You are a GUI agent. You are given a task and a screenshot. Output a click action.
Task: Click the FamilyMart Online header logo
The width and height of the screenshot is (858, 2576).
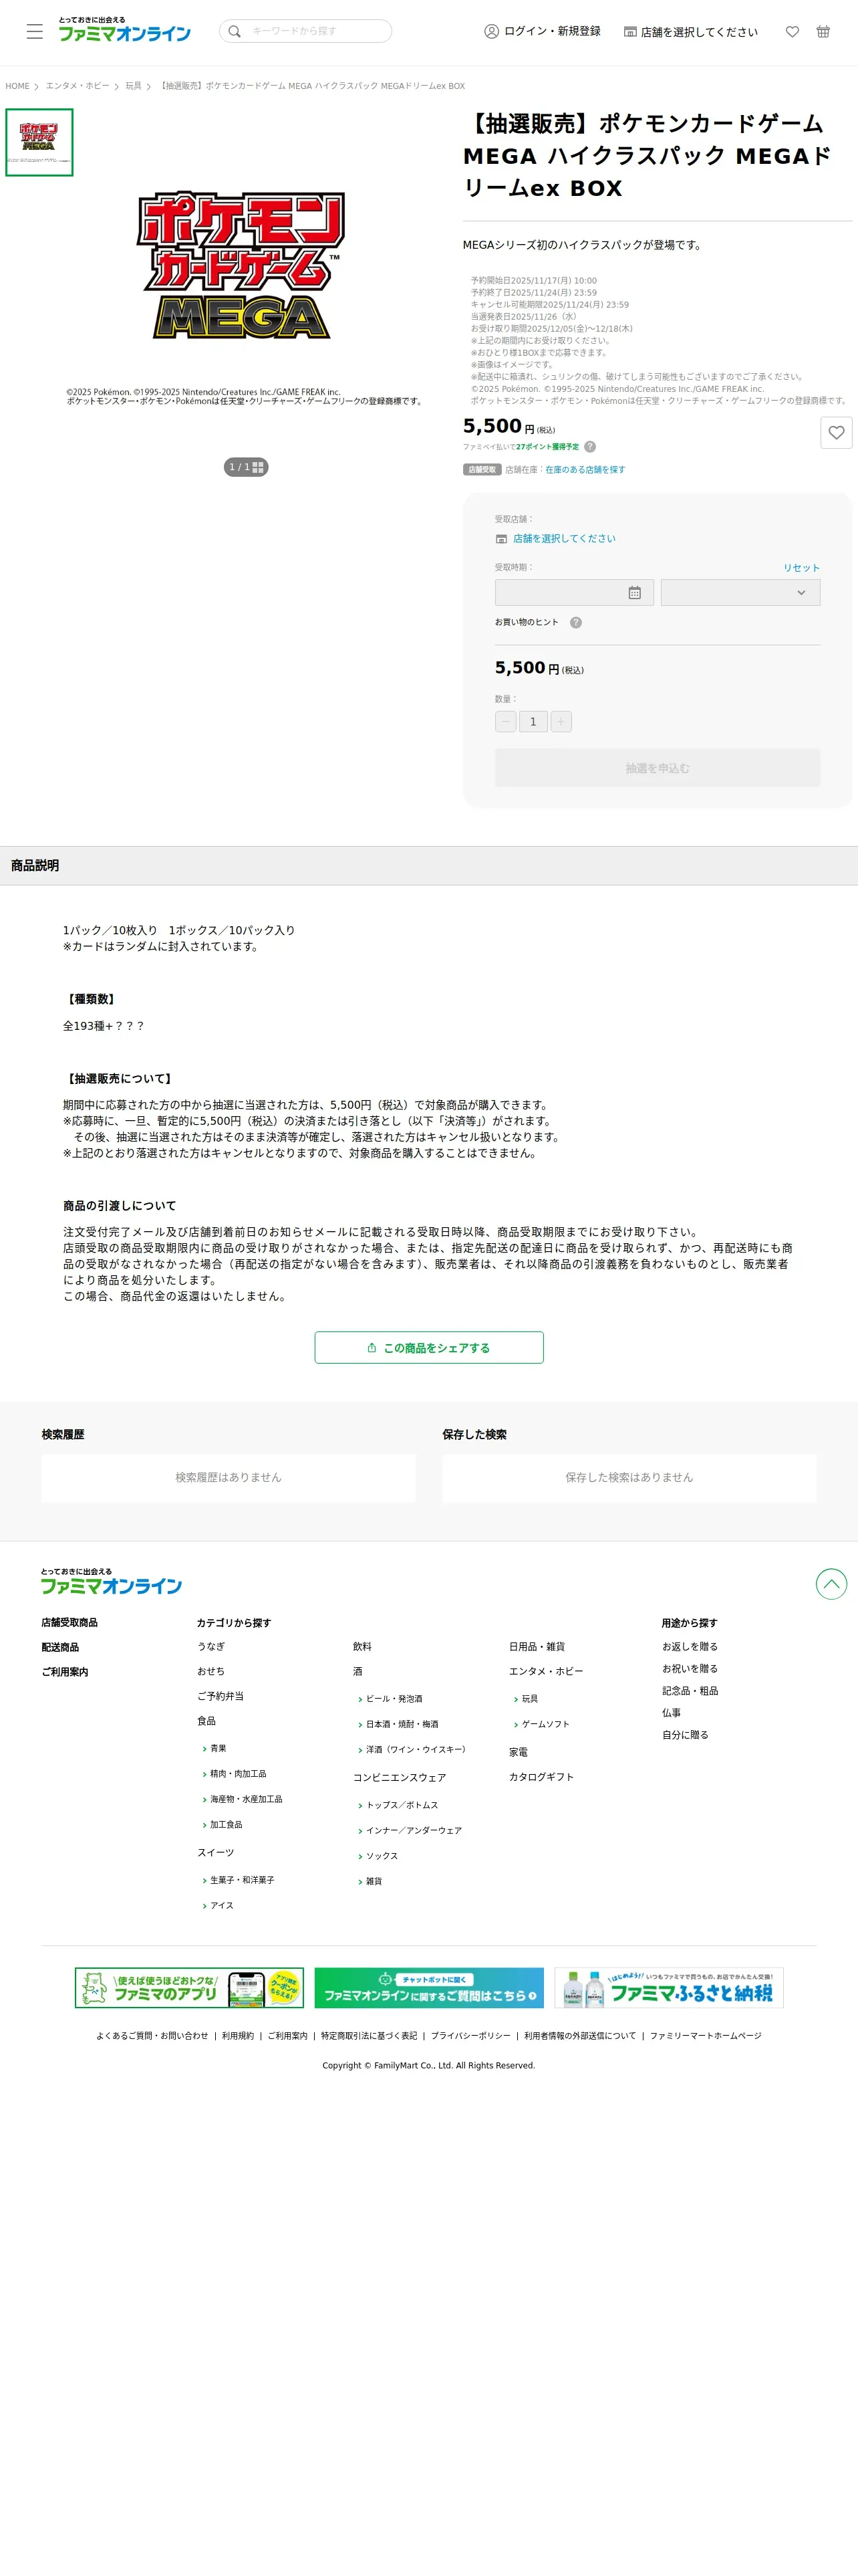click(124, 30)
